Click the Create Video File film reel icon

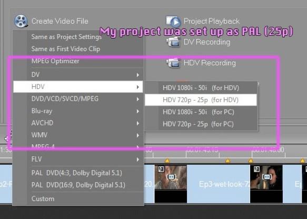[x=21, y=21]
